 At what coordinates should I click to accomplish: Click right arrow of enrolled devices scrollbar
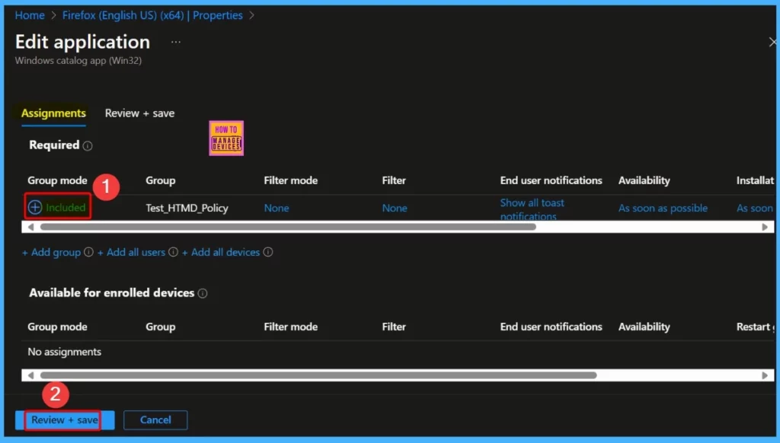765,375
